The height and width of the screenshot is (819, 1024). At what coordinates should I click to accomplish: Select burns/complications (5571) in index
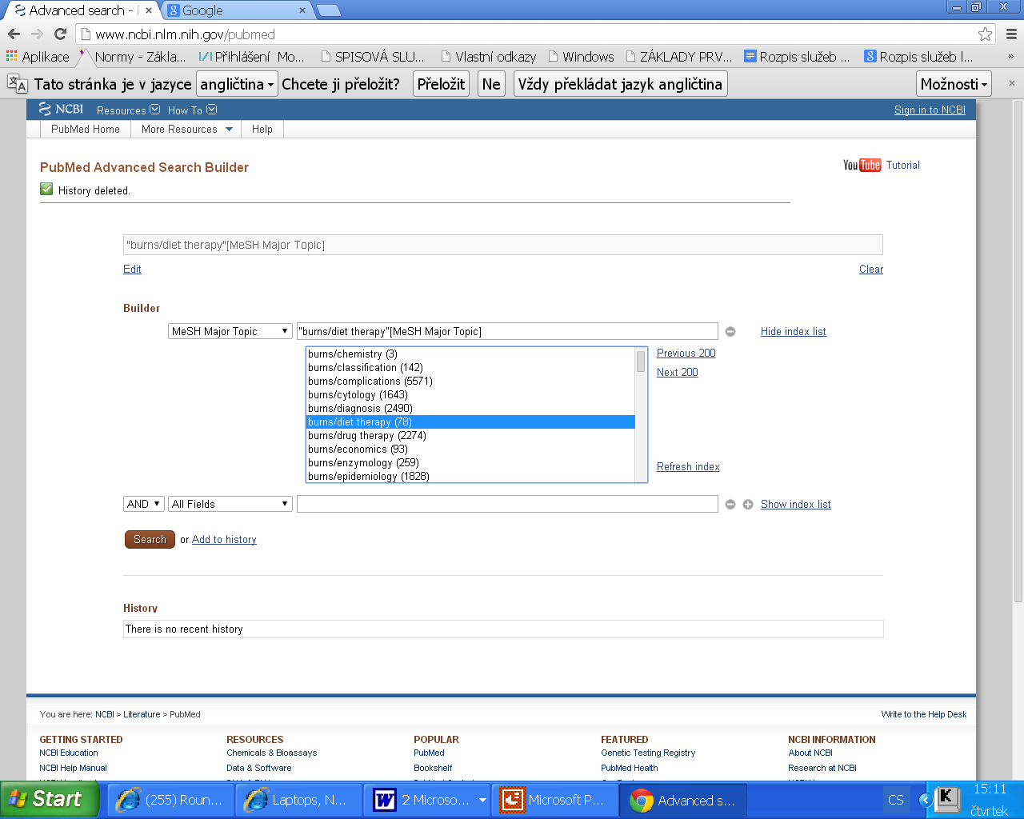(x=471, y=382)
